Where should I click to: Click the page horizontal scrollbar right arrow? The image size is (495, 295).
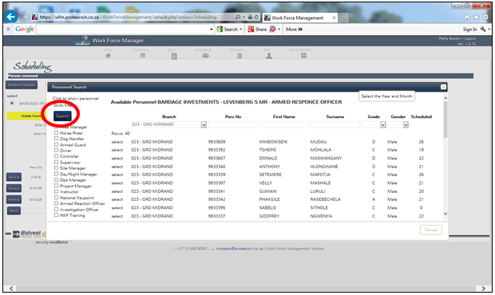pyautogui.click(x=483, y=288)
